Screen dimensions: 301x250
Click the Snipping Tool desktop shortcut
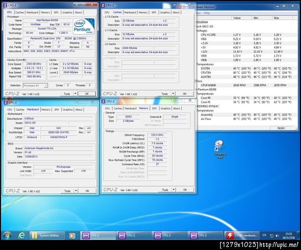(x=219, y=149)
